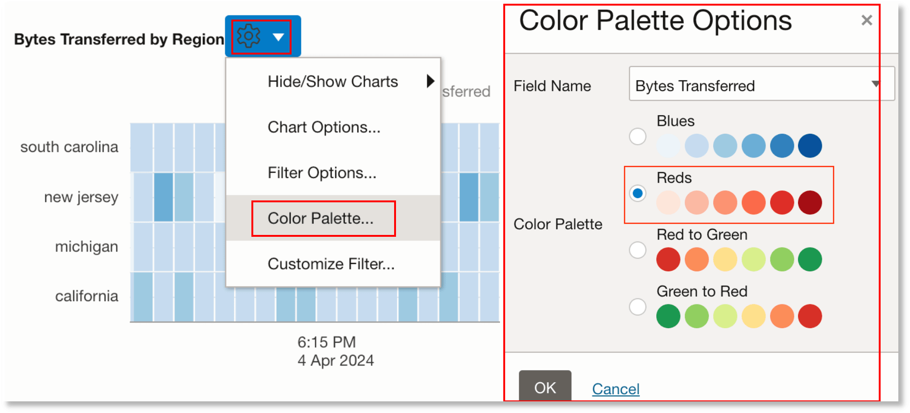Open the chart settings gear icon
The height and width of the screenshot is (413, 910).
[249, 36]
